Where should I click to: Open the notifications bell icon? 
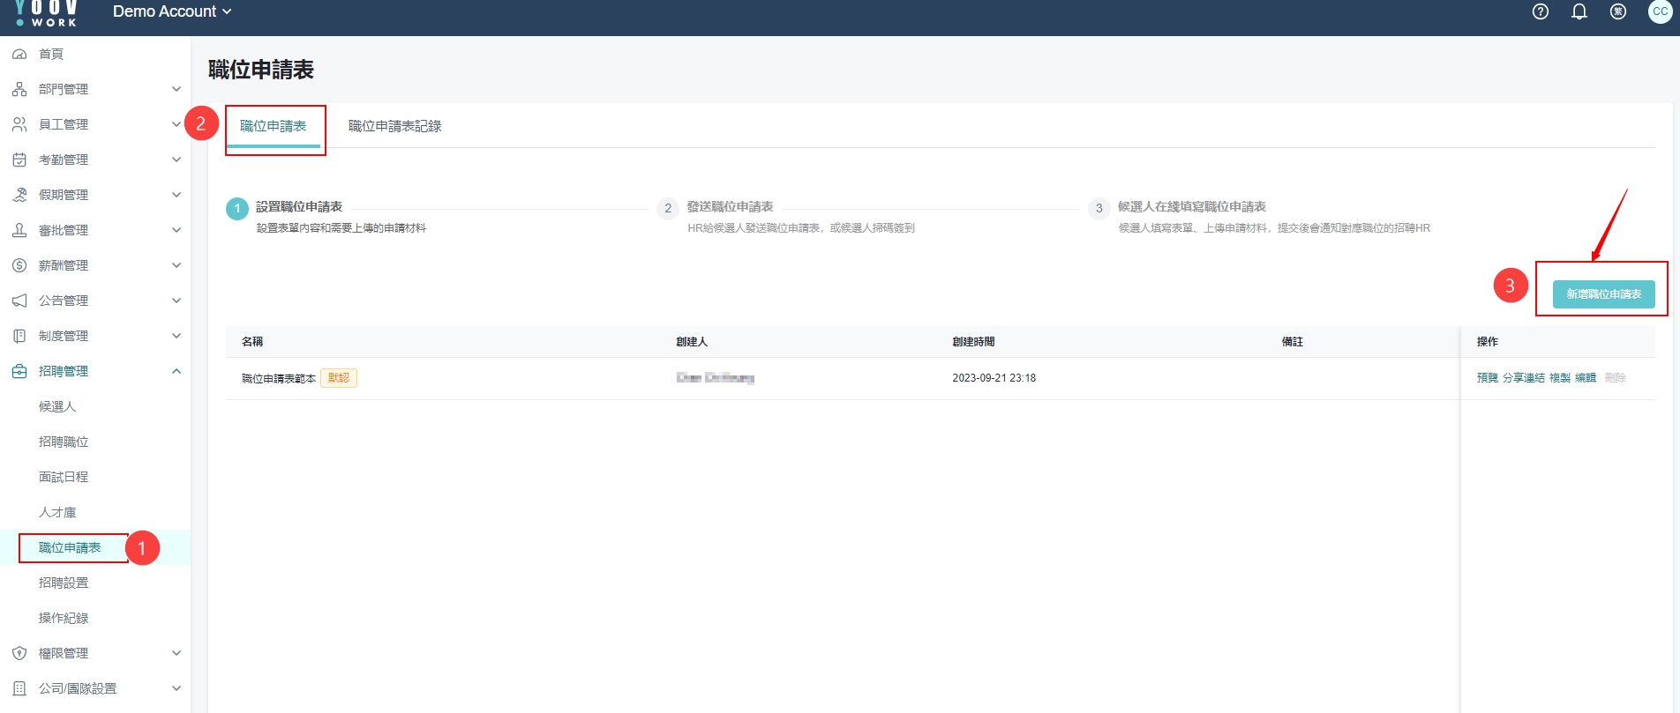(x=1579, y=11)
